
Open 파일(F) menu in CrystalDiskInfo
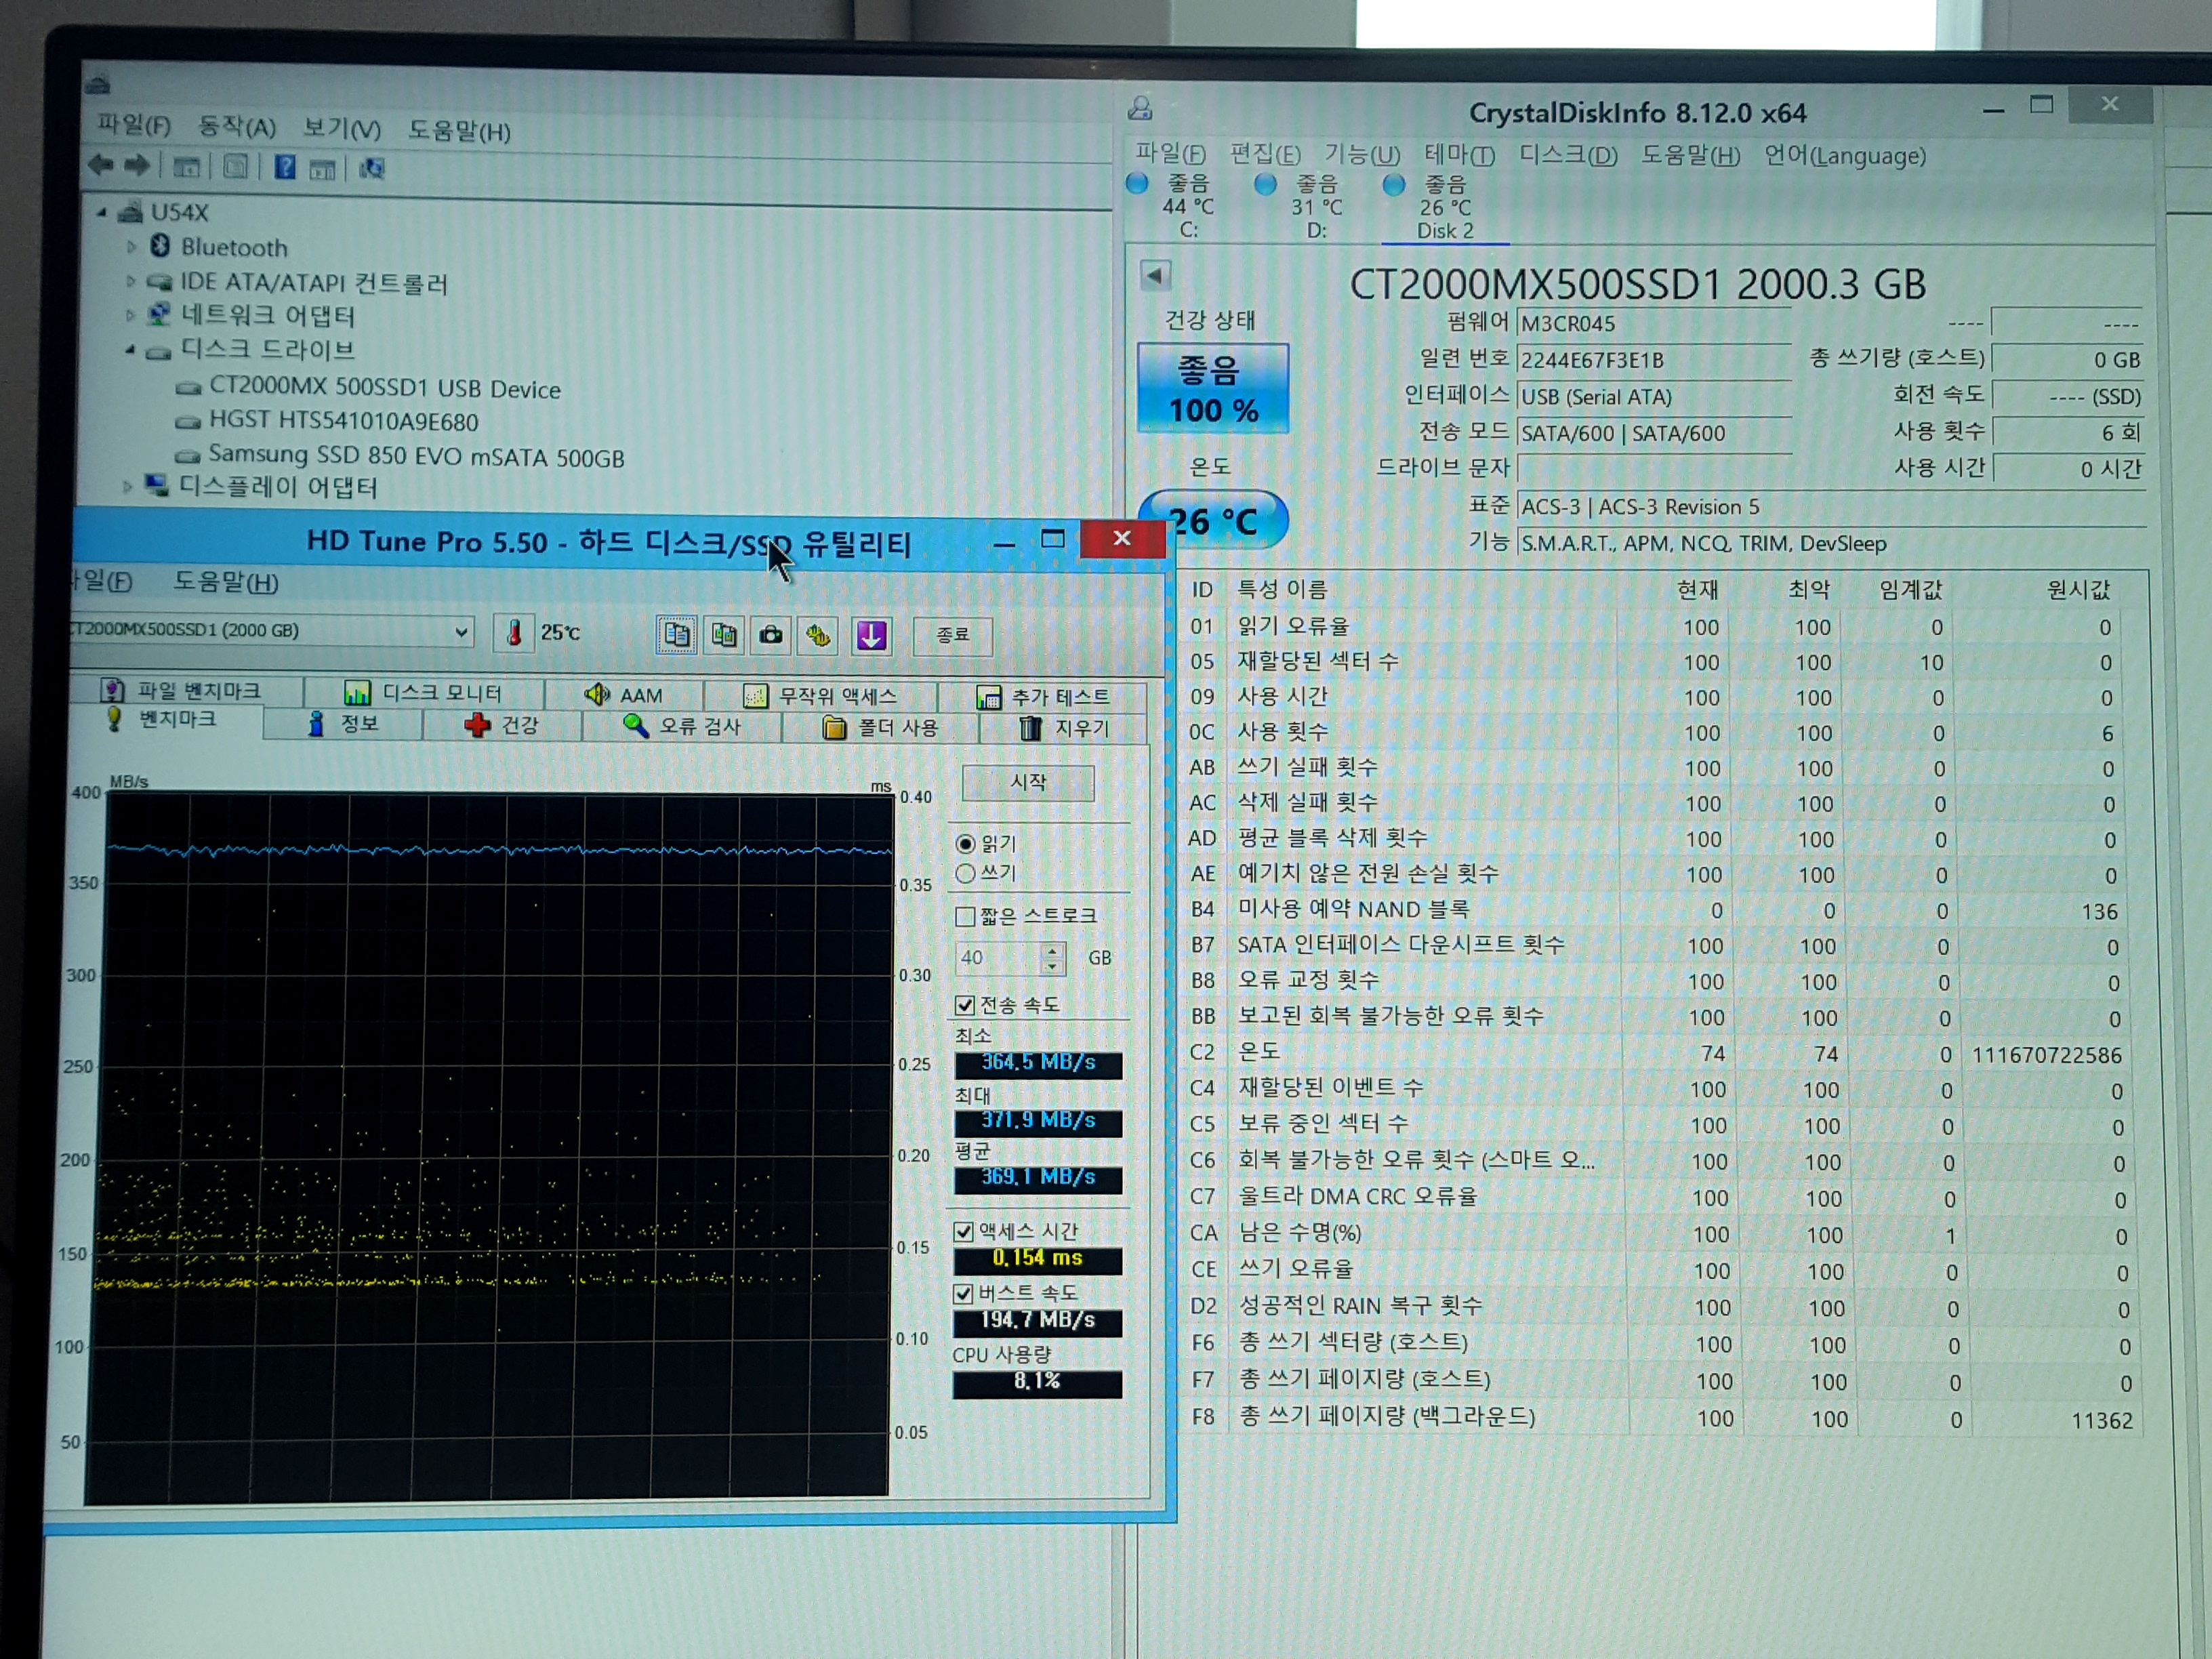pos(1170,154)
